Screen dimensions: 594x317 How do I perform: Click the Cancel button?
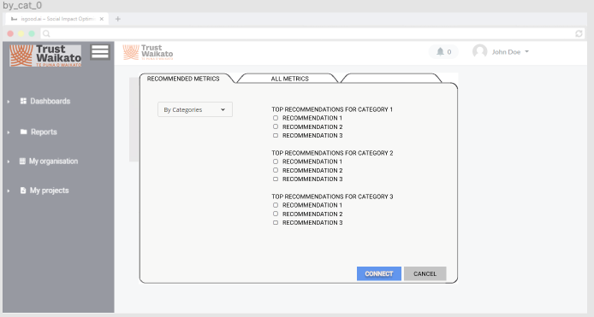(425, 273)
